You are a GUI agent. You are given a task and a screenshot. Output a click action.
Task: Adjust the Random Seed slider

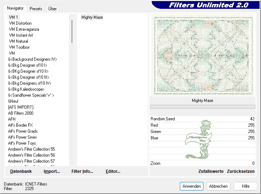(x=202, y=119)
